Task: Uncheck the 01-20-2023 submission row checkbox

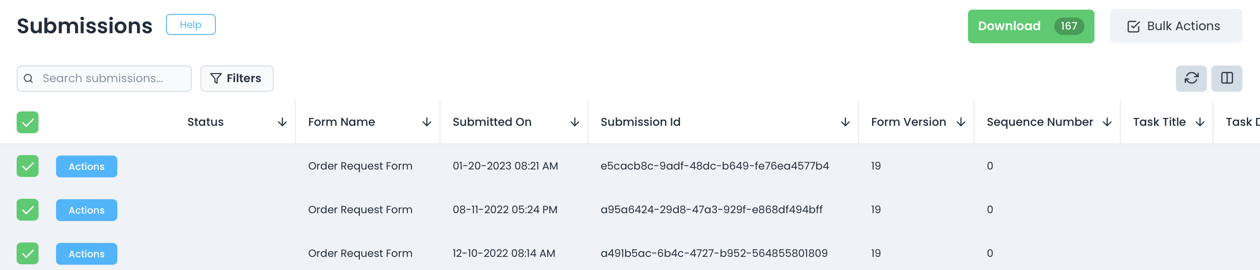Action: 28,166
